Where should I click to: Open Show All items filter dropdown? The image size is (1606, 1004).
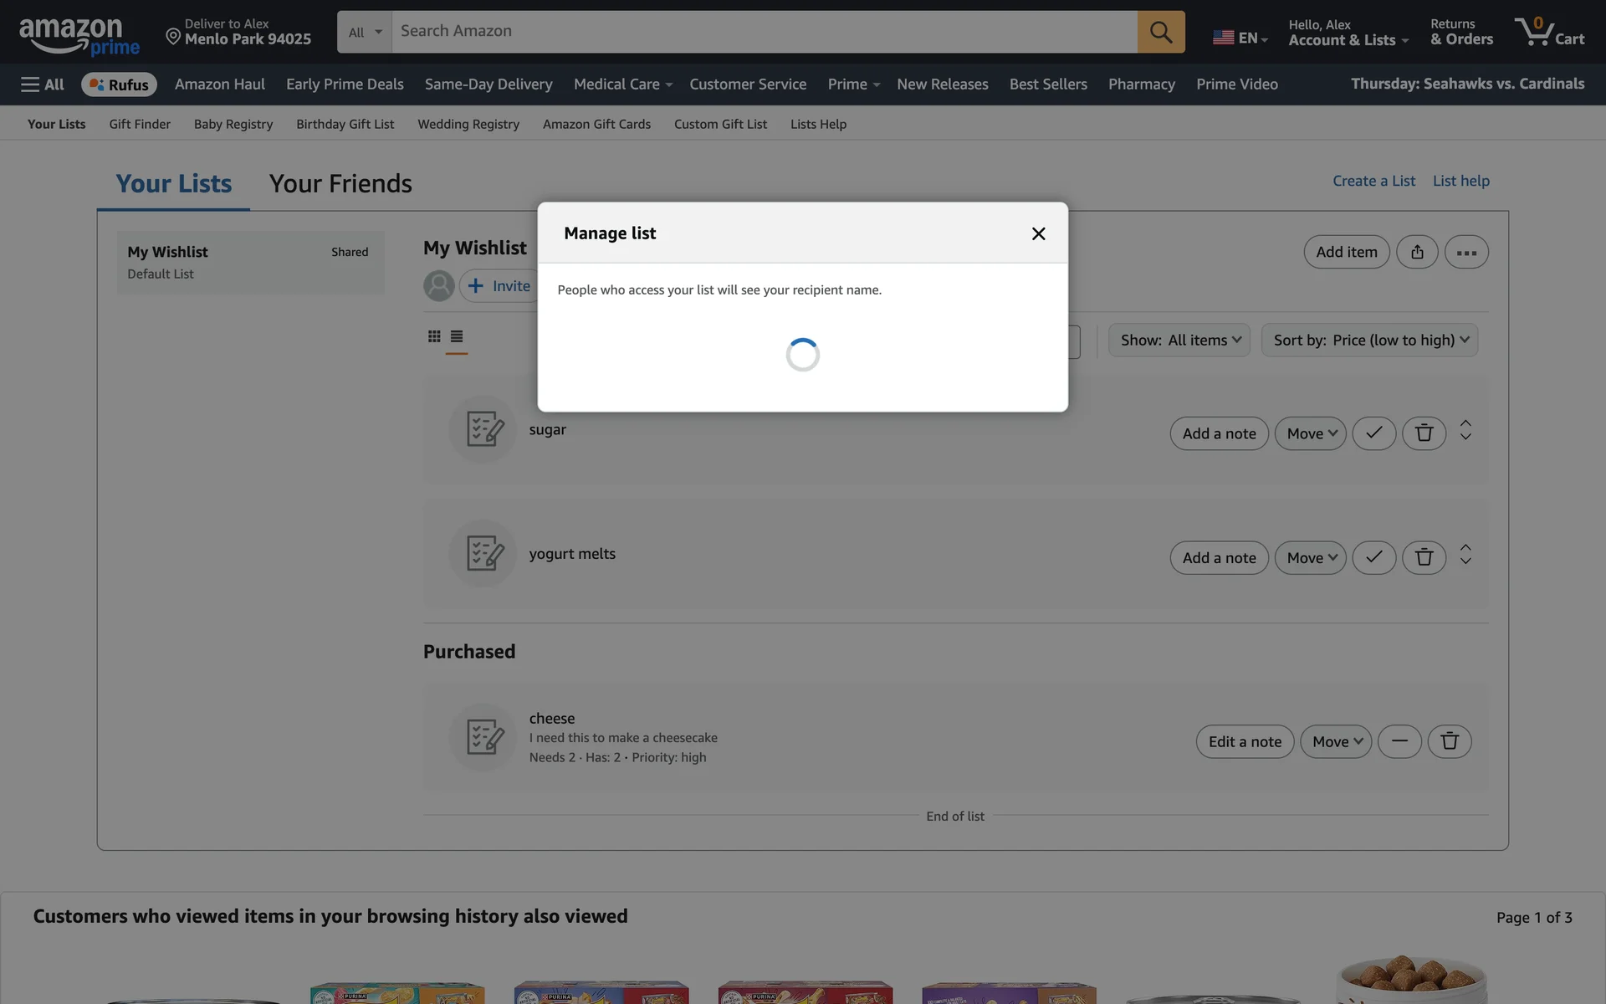[x=1179, y=341]
